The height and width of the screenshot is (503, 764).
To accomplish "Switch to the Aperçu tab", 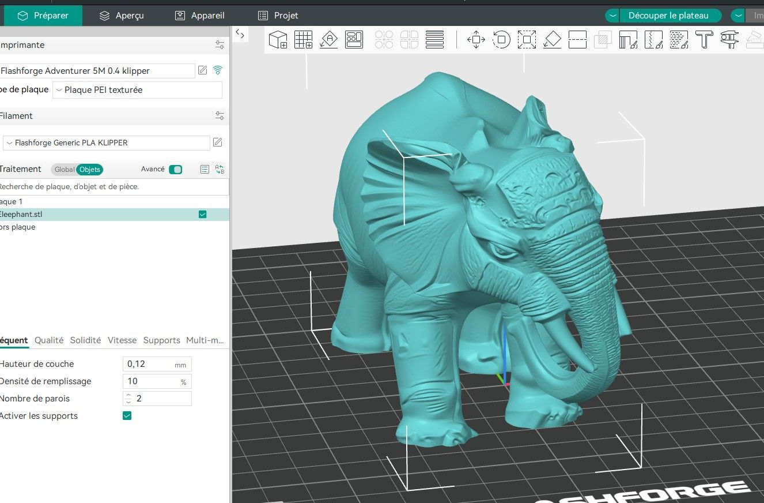I will [121, 16].
